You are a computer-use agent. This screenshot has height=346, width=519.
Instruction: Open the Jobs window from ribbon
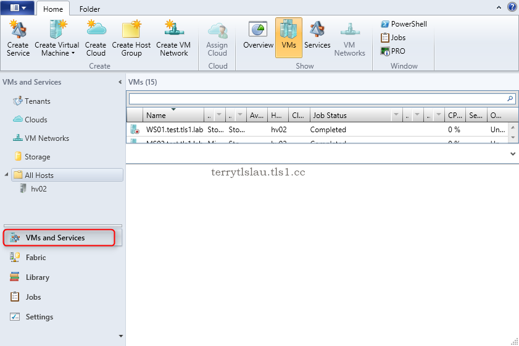(393, 38)
